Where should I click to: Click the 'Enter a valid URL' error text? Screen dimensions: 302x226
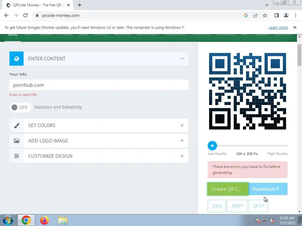pyautogui.click(x=23, y=95)
